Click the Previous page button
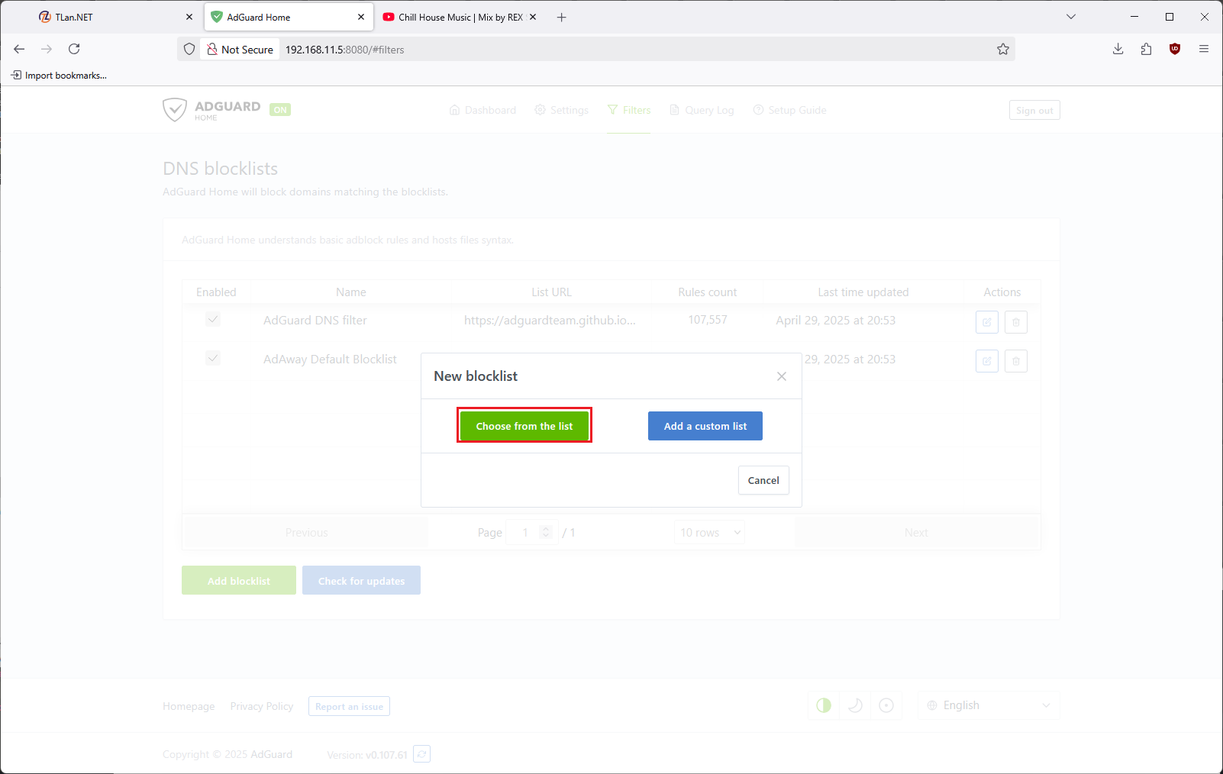The width and height of the screenshot is (1223, 774). click(x=307, y=532)
